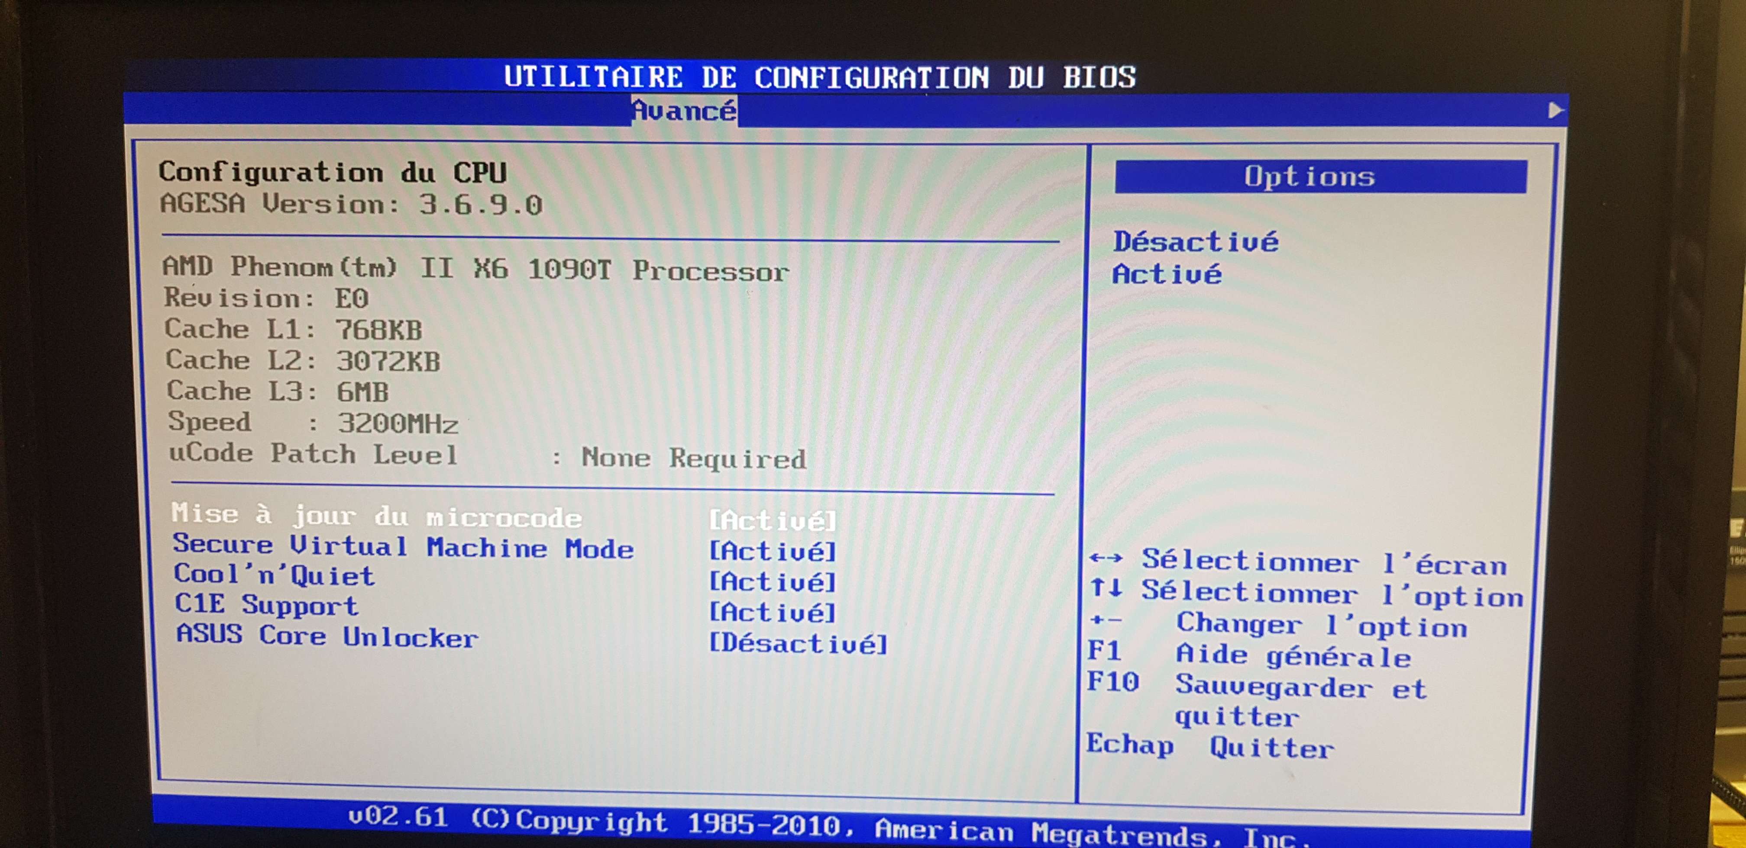Toggle ASUS Core Unlocker [Désactivé] value

click(x=799, y=643)
